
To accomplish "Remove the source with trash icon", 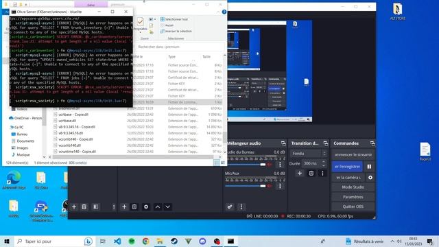I will point(134,207).
